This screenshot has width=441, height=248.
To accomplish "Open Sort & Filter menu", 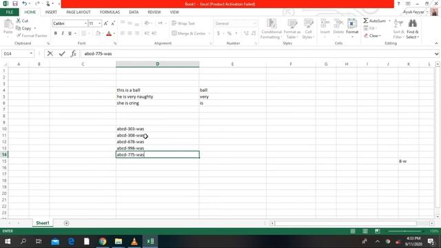I will [398, 29].
